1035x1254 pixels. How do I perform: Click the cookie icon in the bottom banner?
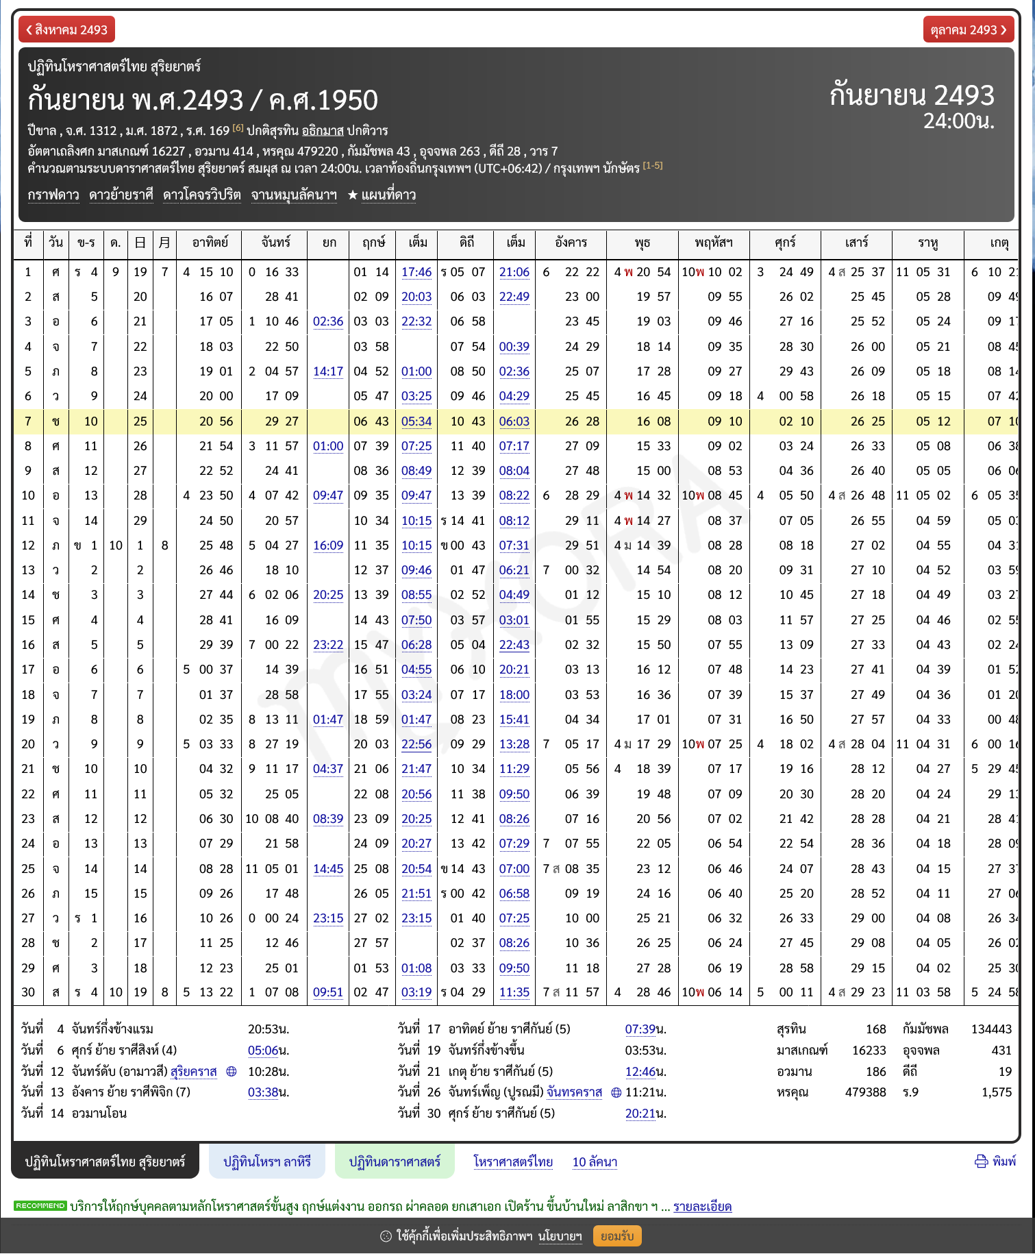coord(386,1236)
